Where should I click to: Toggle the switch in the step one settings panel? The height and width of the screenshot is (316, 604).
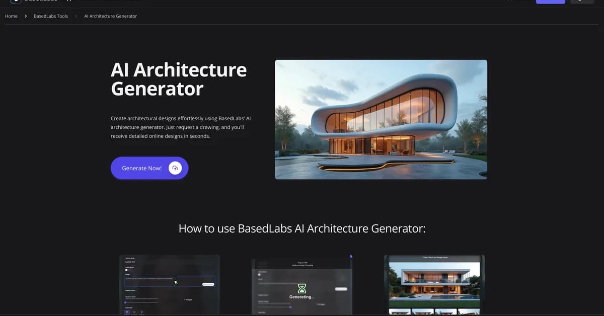[126, 270]
